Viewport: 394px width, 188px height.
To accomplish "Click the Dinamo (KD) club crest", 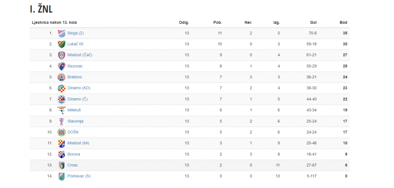I will pyautogui.click(x=62, y=88).
